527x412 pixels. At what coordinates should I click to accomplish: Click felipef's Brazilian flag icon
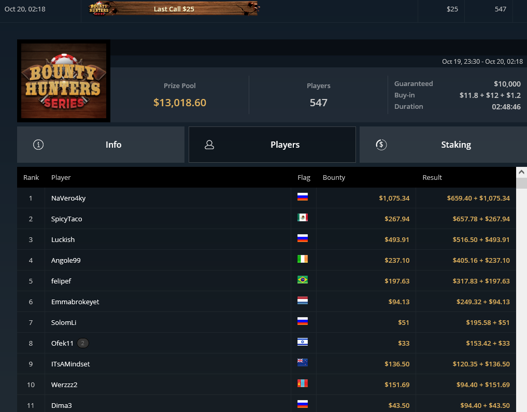pos(303,280)
